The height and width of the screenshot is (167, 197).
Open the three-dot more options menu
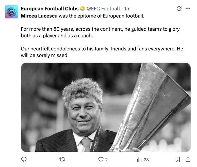[x=188, y=9]
